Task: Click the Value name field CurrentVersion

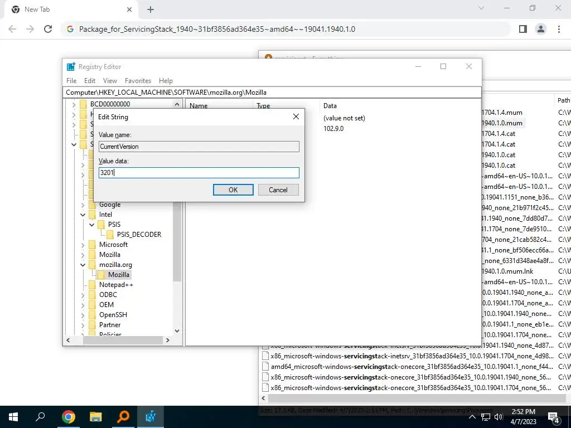Action: 199,147
